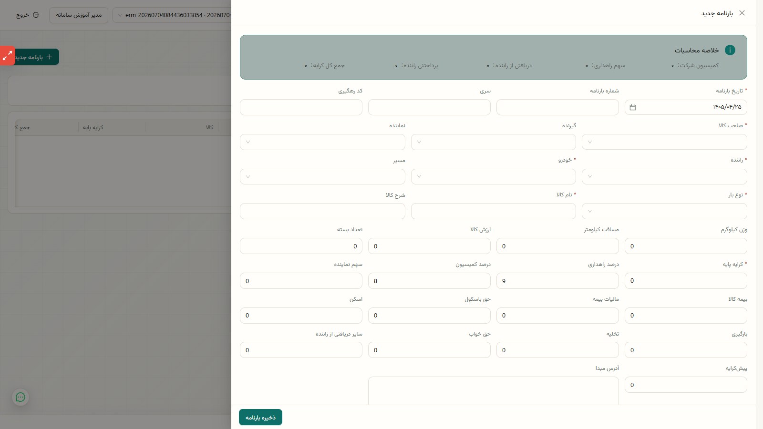Click the شماره بارنامه input field
The width and height of the screenshot is (763, 429).
(x=557, y=107)
